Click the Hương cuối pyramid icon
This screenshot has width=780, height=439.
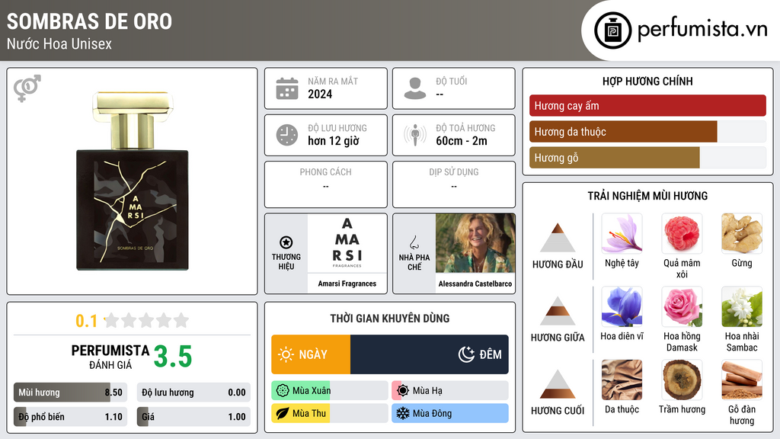point(558,384)
